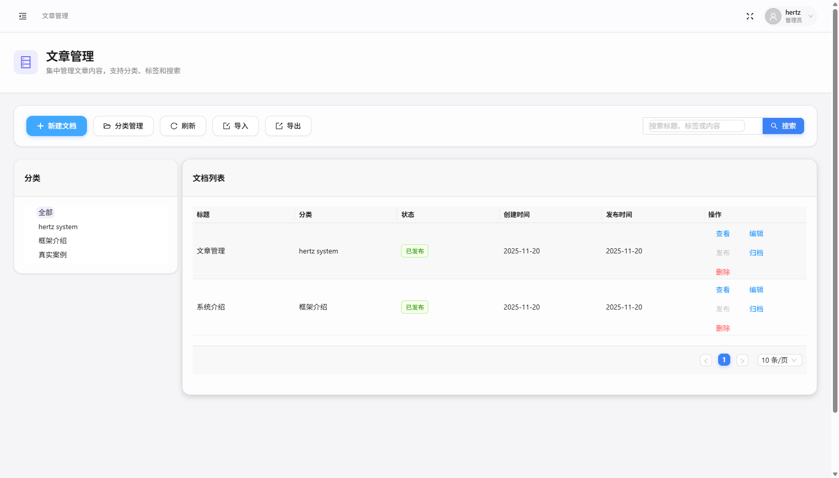Click the export icon on 导出 button
This screenshot has width=839, height=478.
[x=279, y=126]
